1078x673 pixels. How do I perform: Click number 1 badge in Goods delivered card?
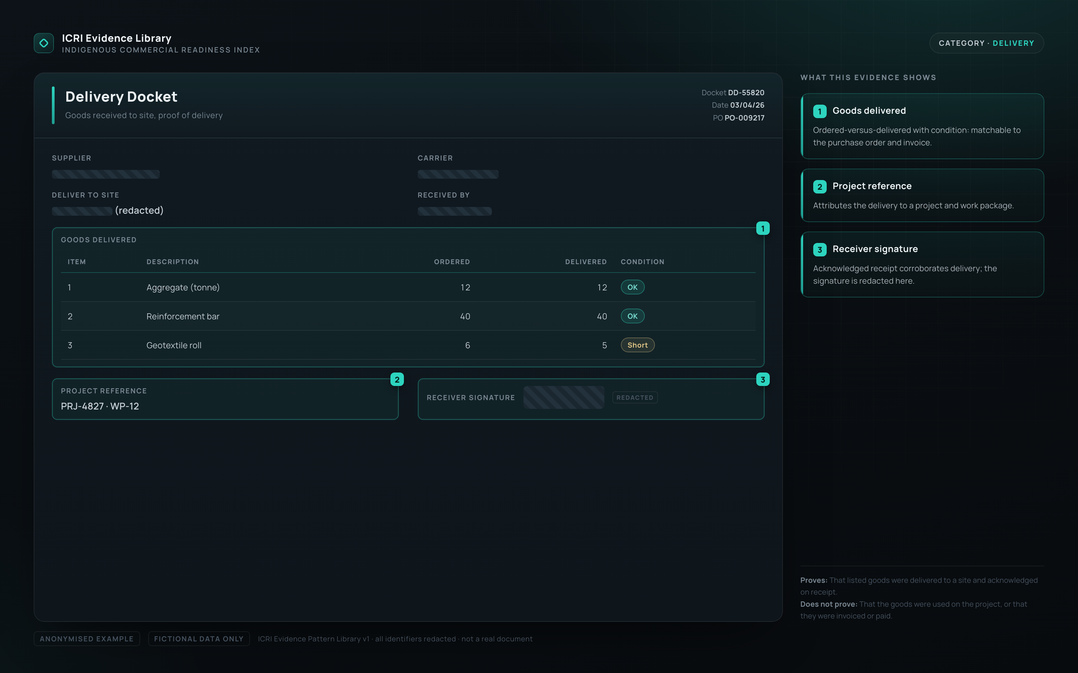pos(819,111)
